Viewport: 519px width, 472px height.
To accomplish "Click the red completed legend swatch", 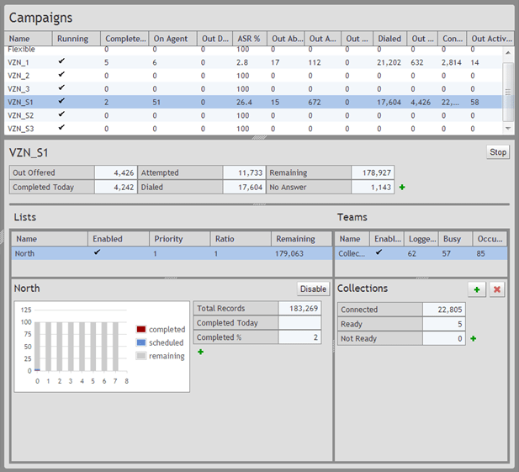I will tap(140, 330).
